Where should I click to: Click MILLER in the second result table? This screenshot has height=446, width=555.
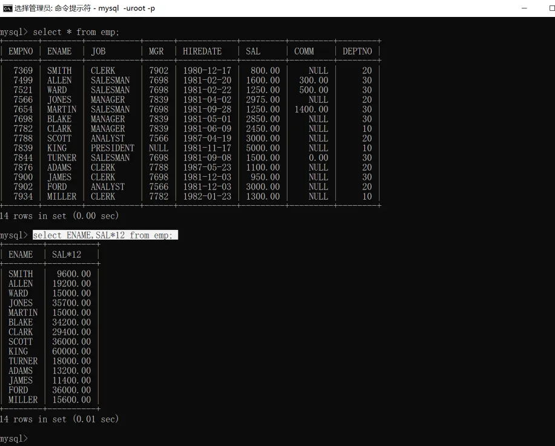click(x=23, y=400)
